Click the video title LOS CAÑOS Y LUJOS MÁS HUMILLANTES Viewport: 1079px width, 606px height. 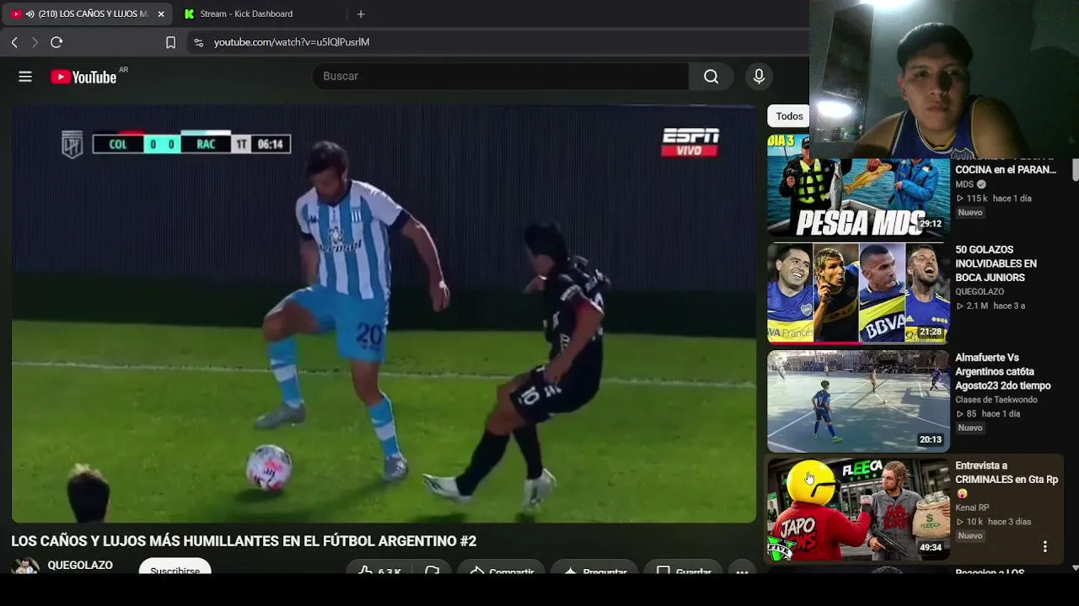[x=244, y=541]
